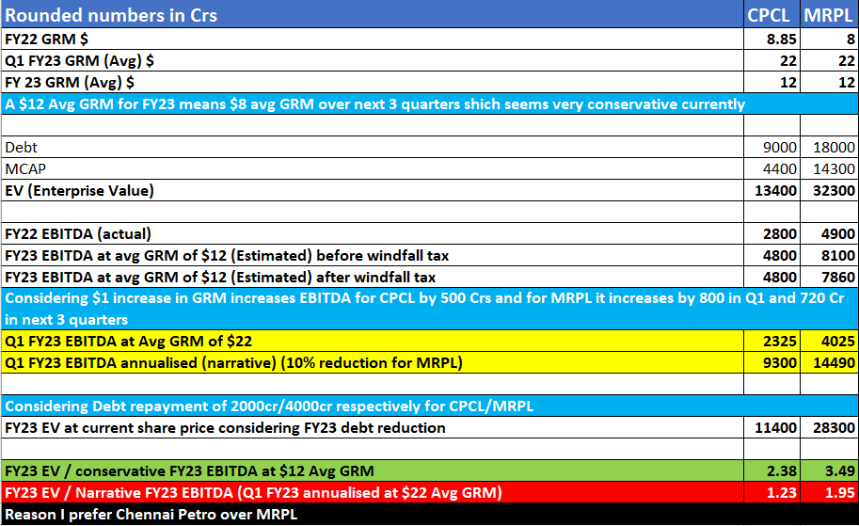This screenshot has width=859, height=526.
Task: Select MRPL FY22 EBITDA value 4900
Action: [829, 233]
